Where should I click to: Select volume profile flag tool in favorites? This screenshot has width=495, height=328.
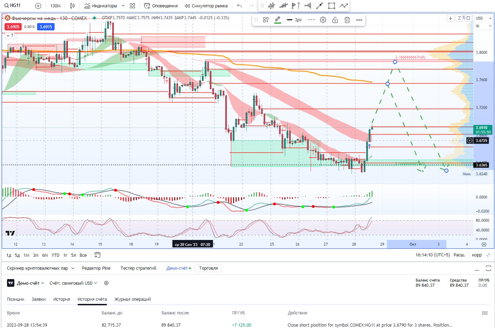point(296,6)
